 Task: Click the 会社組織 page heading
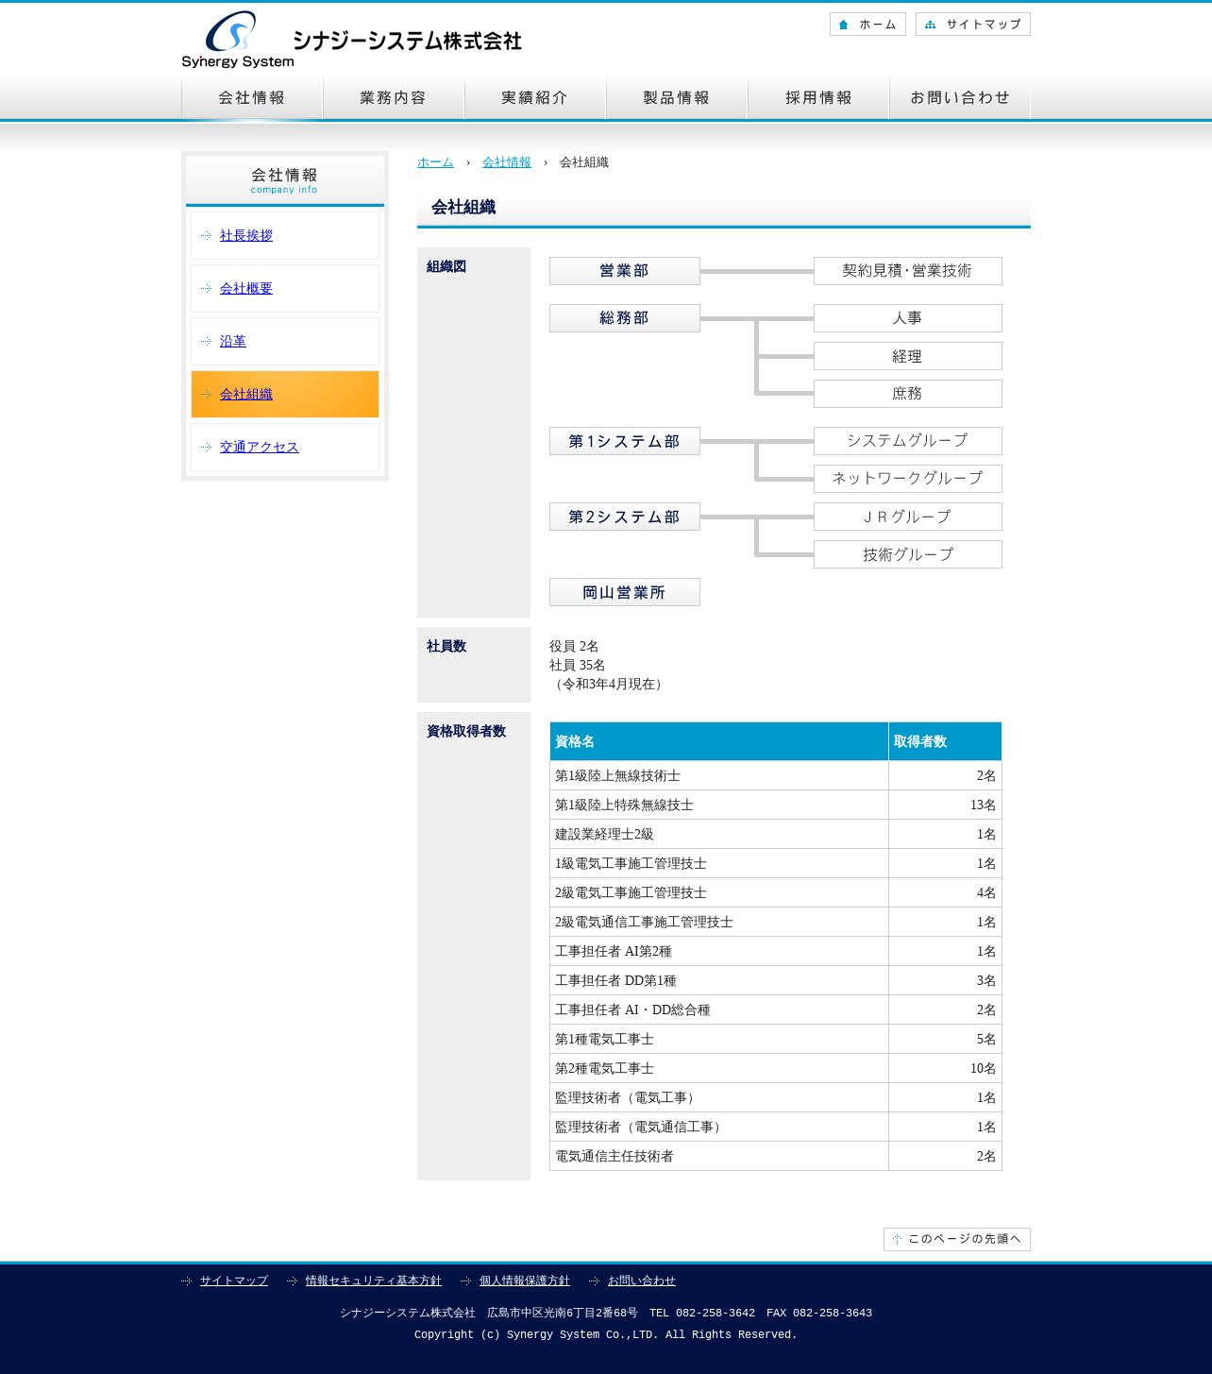[x=463, y=207]
